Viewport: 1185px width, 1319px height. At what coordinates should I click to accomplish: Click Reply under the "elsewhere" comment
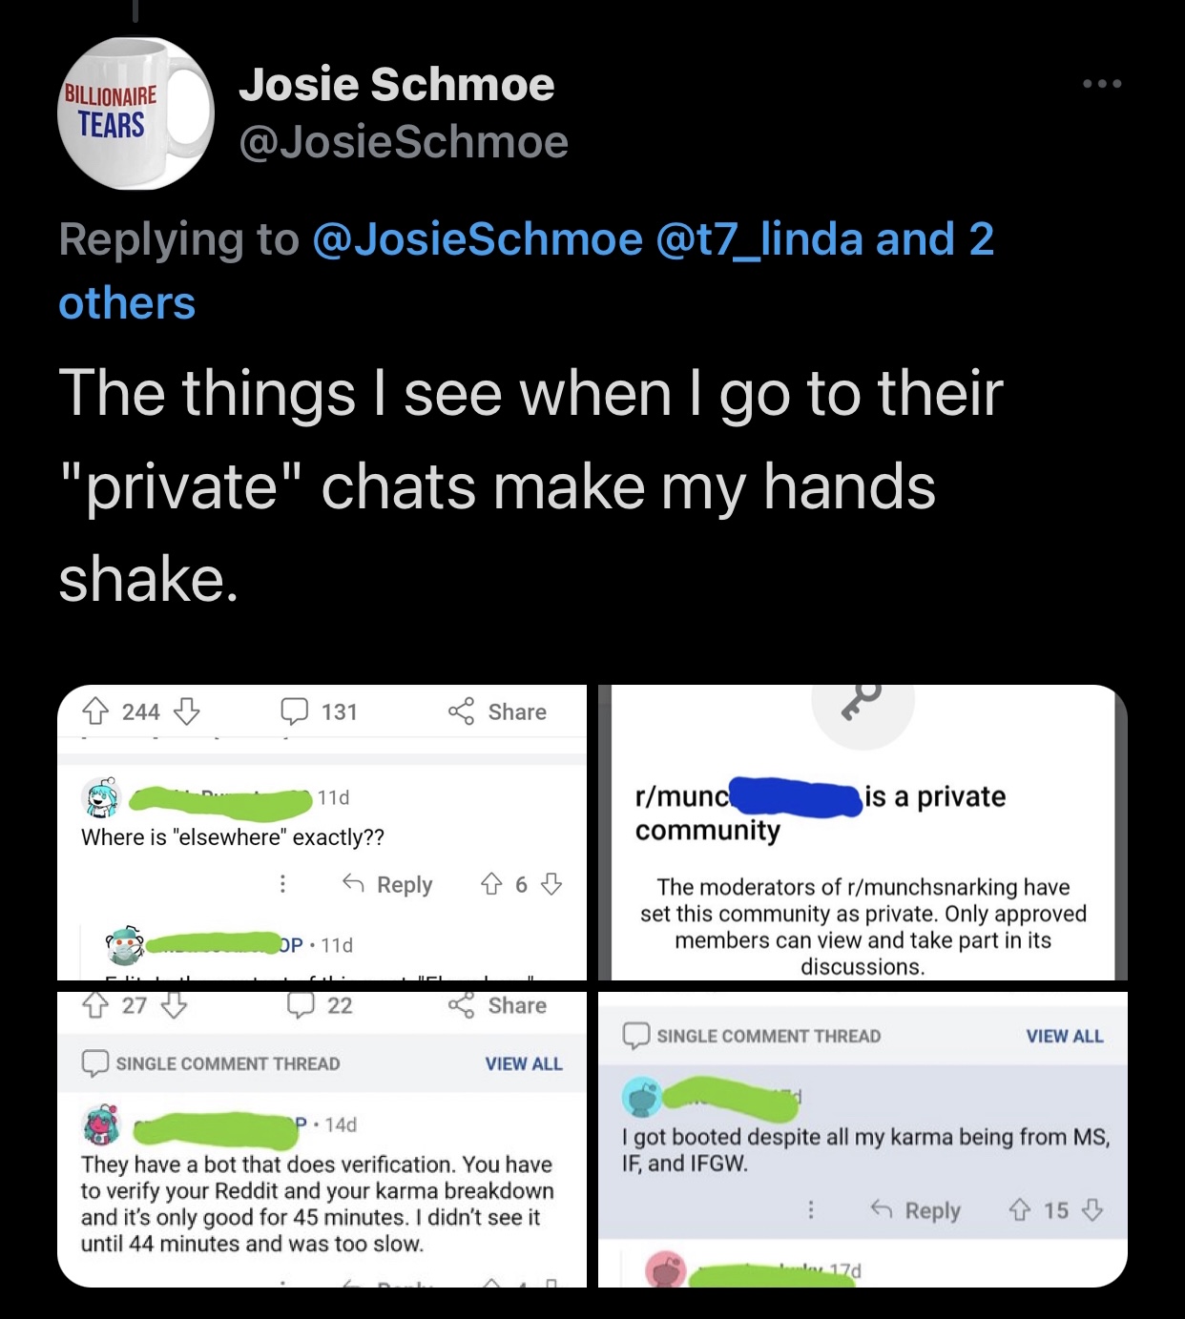[x=387, y=884]
